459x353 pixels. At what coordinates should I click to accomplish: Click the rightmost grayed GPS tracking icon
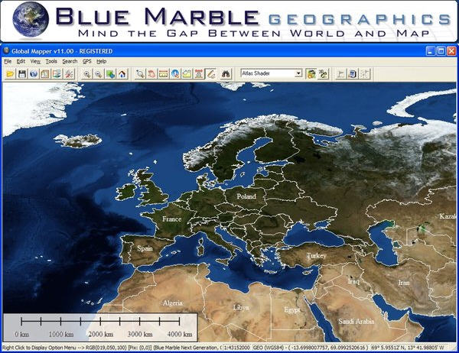click(x=365, y=73)
